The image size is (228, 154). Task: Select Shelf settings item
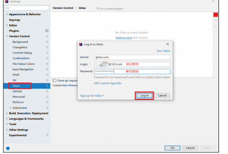click(16, 75)
